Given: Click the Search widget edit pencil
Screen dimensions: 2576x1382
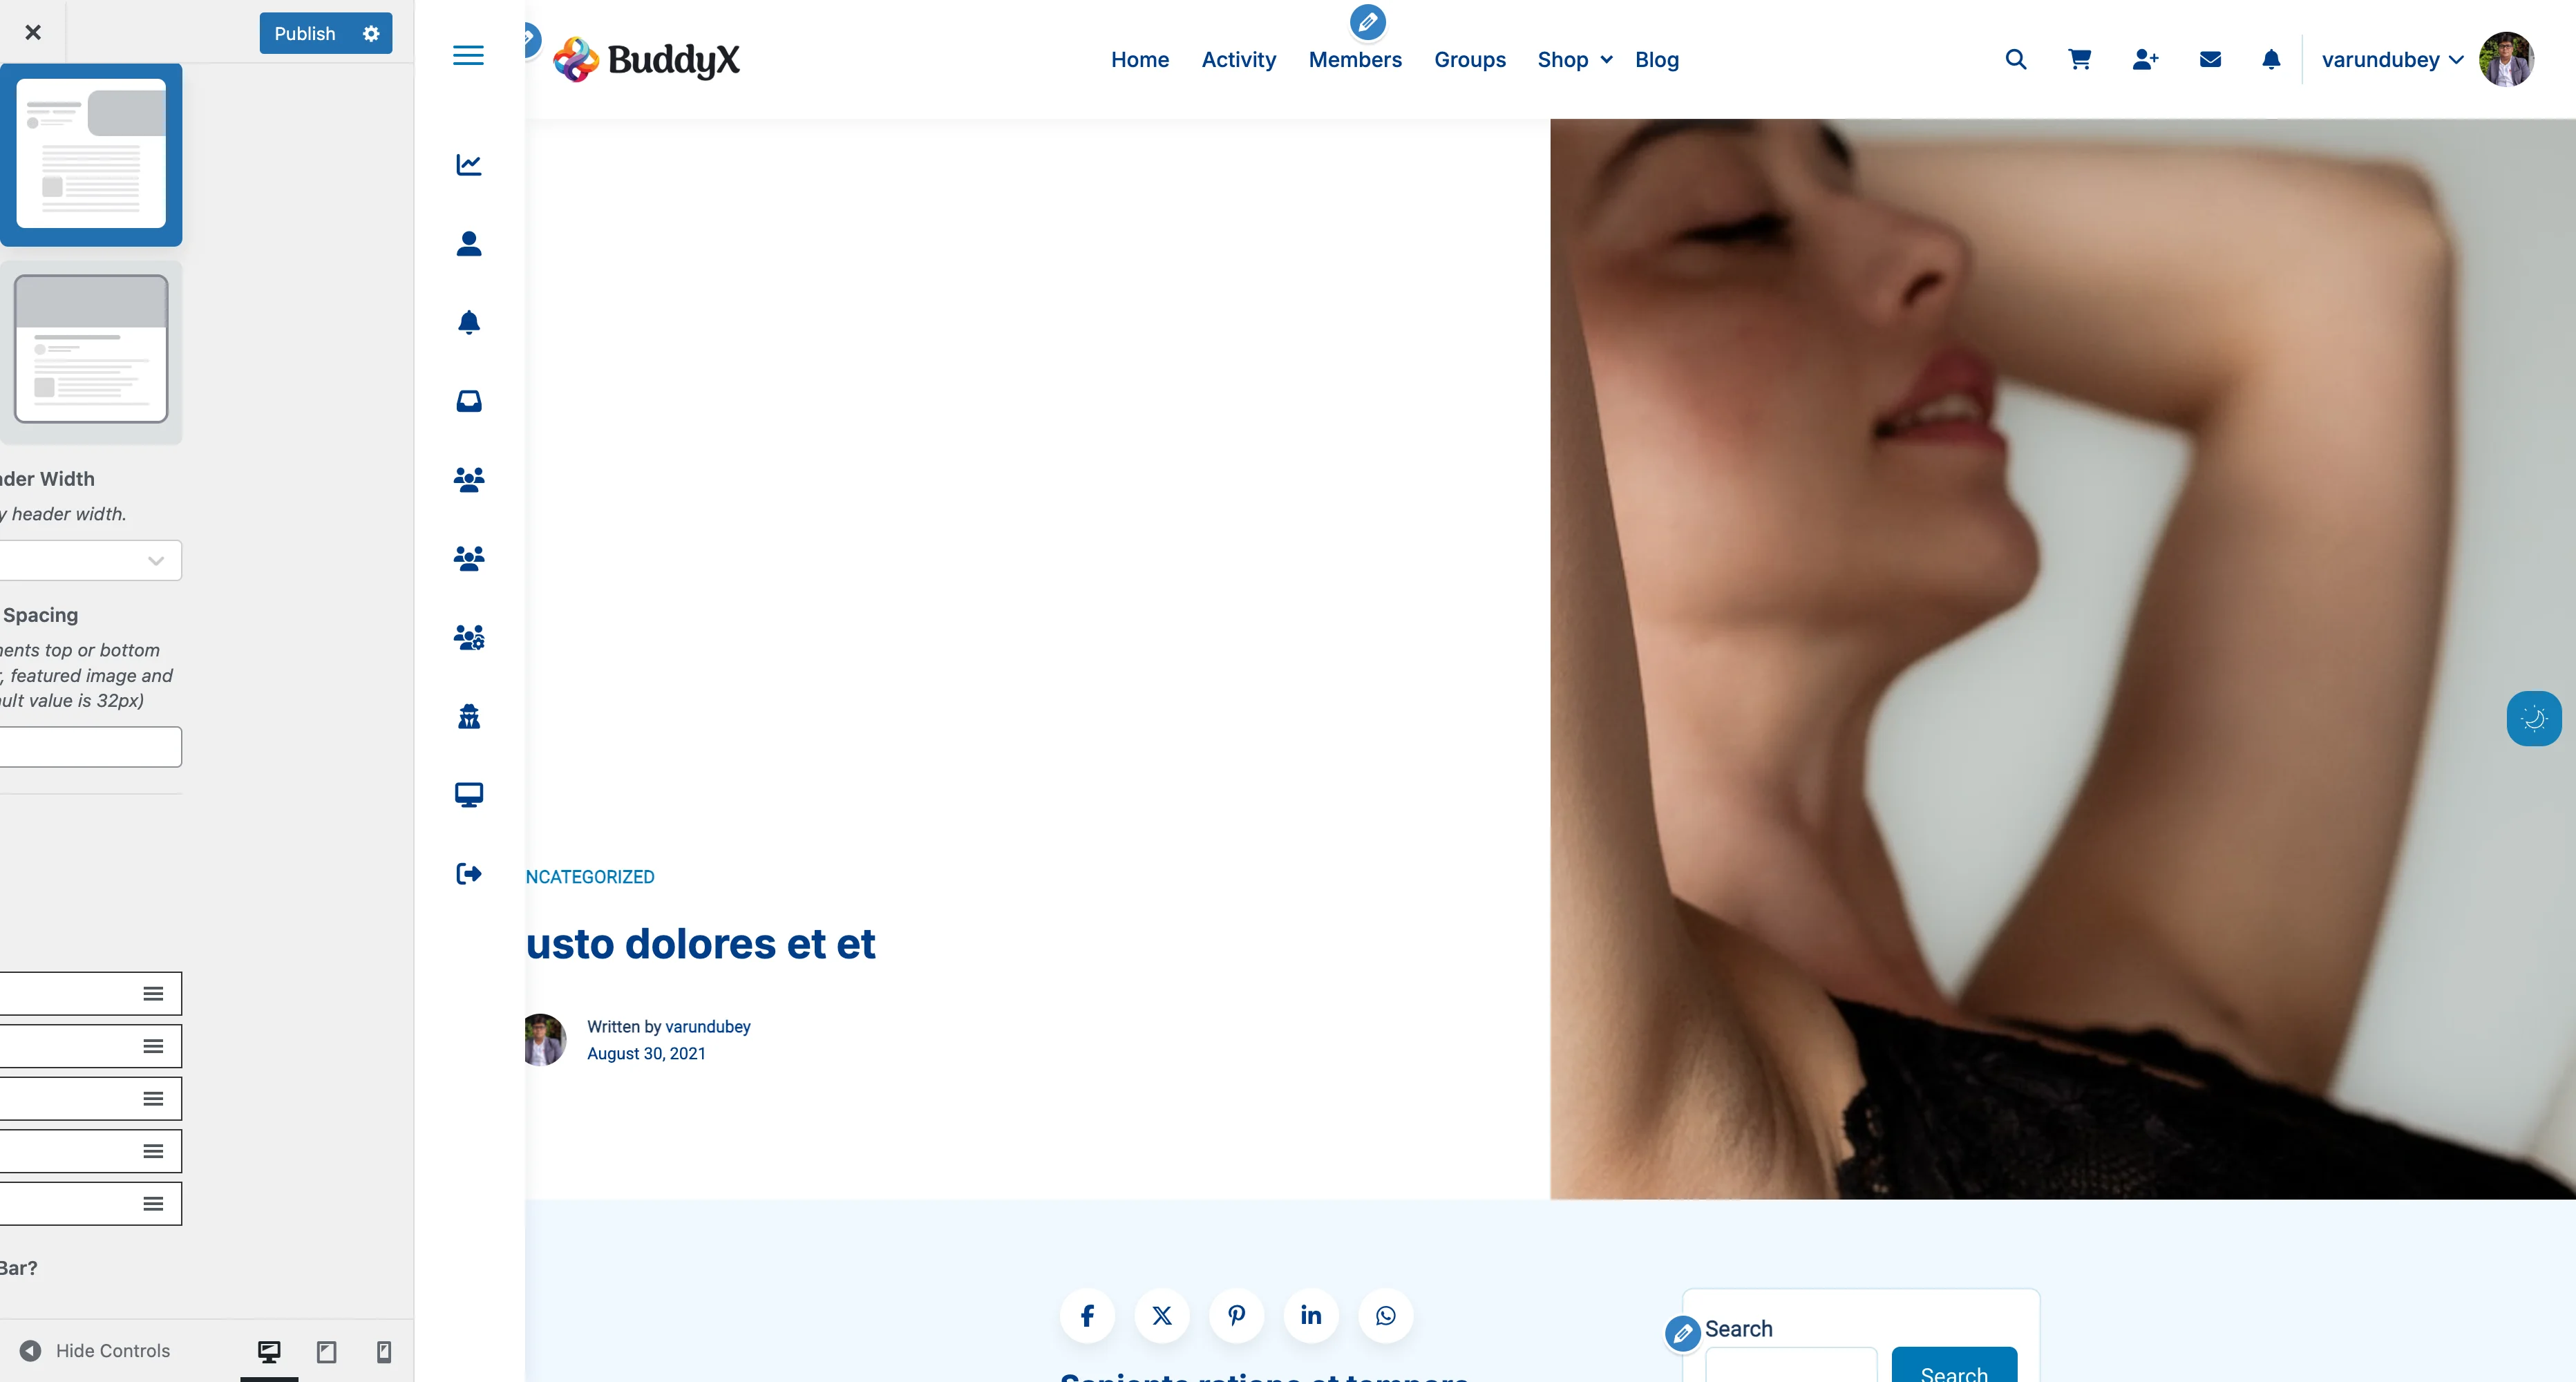Looking at the screenshot, I should 1683,1333.
